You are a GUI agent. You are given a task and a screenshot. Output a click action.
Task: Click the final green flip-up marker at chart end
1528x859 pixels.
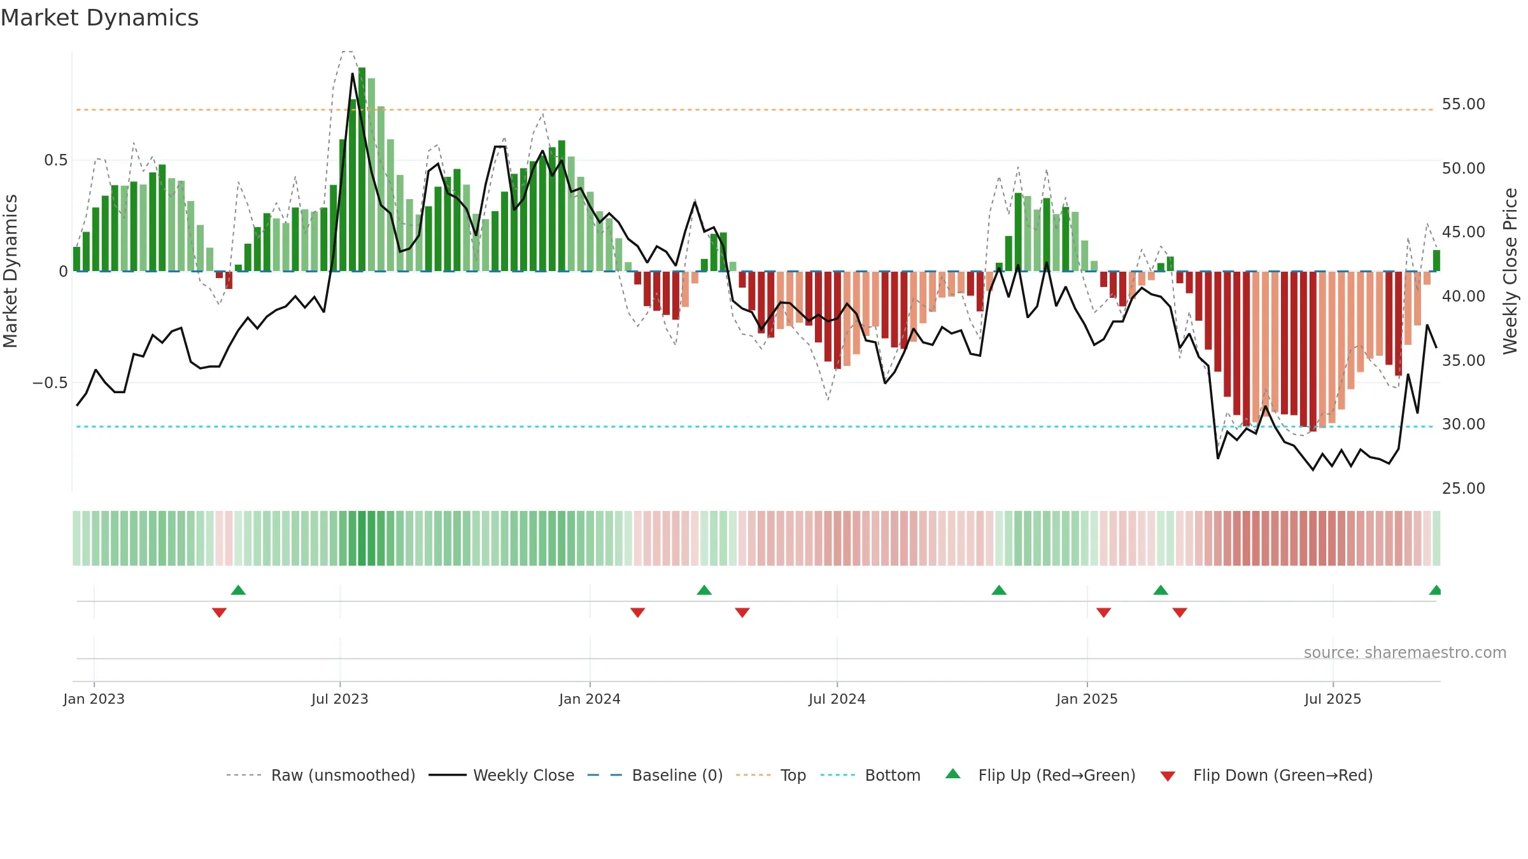1436,590
